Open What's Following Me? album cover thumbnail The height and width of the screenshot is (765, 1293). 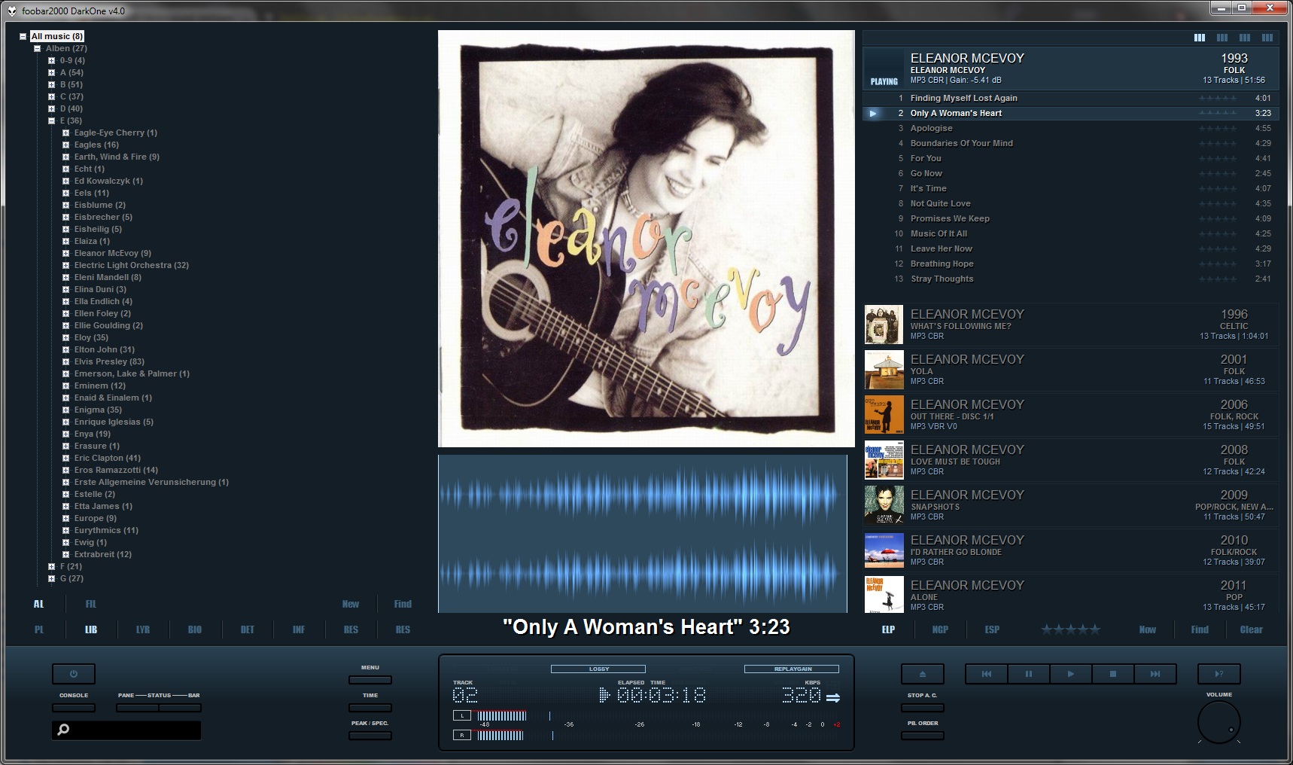pyautogui.click(x=884, y=325)
